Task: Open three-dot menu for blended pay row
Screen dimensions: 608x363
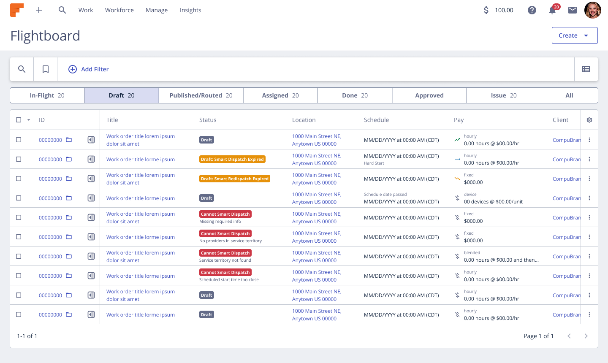Action: point(589,256)
